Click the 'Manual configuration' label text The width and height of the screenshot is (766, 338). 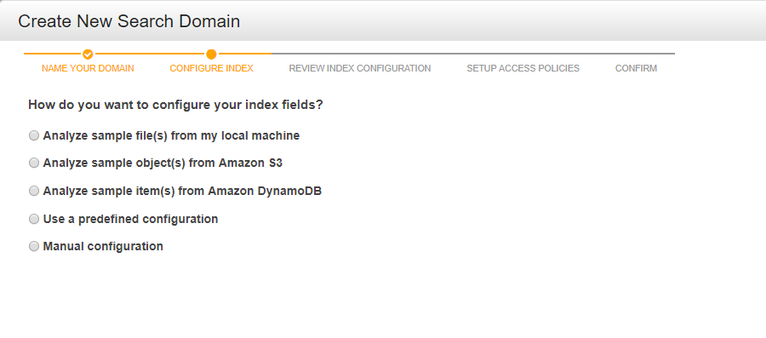(103, 246)
